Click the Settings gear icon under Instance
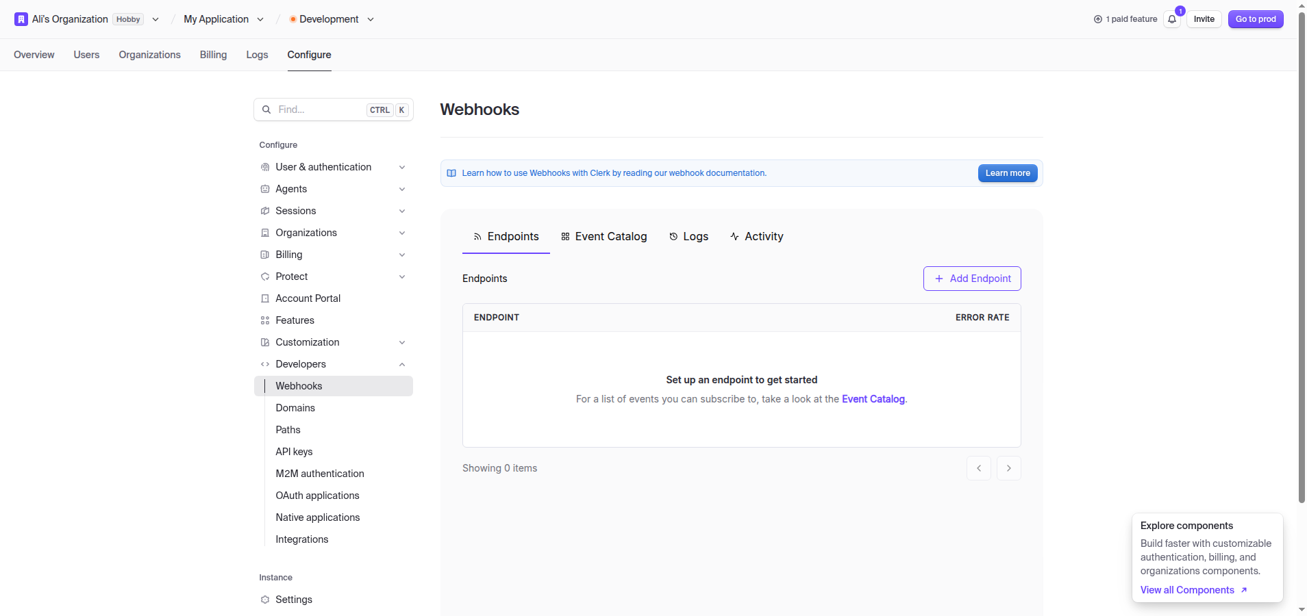Viewport: 1307px width, 616px height. pos(265,600)
